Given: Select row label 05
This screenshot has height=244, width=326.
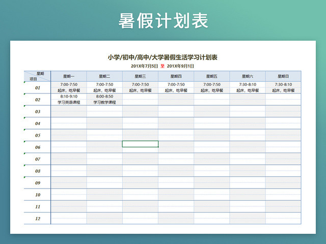Looking at the screenshot, I should coord(37,135).
